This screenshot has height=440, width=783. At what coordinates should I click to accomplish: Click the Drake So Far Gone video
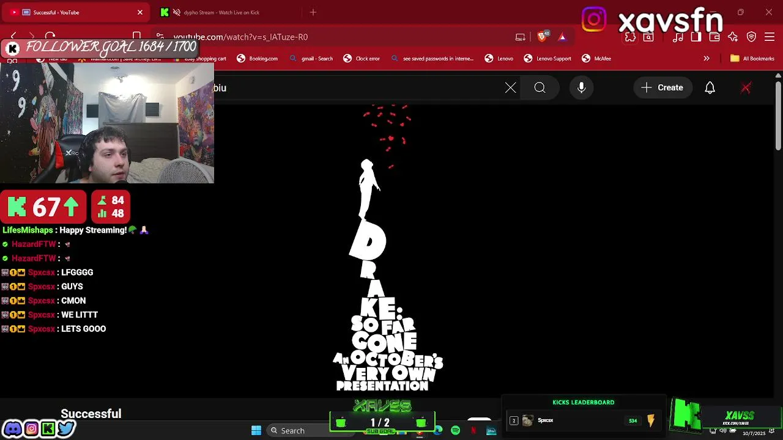tap(387, 251)
